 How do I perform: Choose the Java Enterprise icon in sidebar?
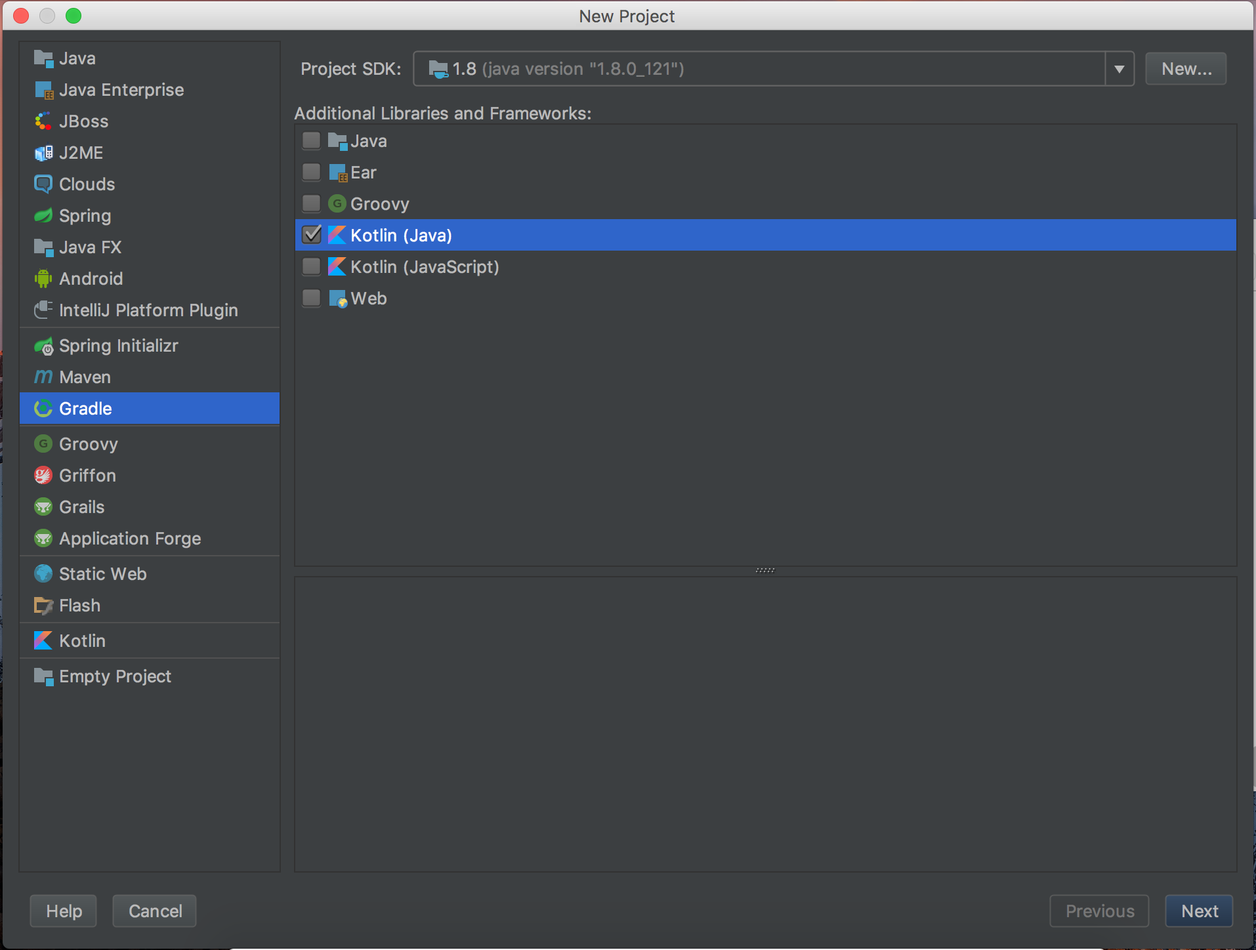point(43,90)
